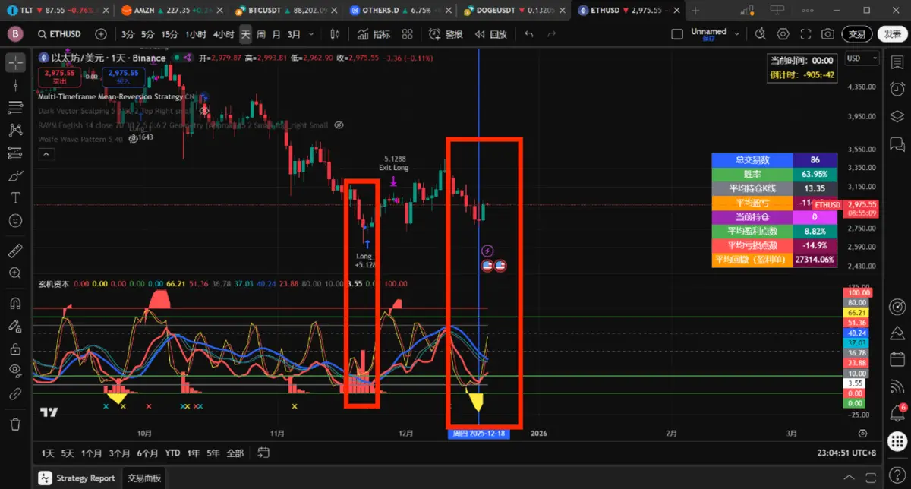Click the link drawings chain icon
911x489 pixels.
pyautogui.click(x=15, y=394)
